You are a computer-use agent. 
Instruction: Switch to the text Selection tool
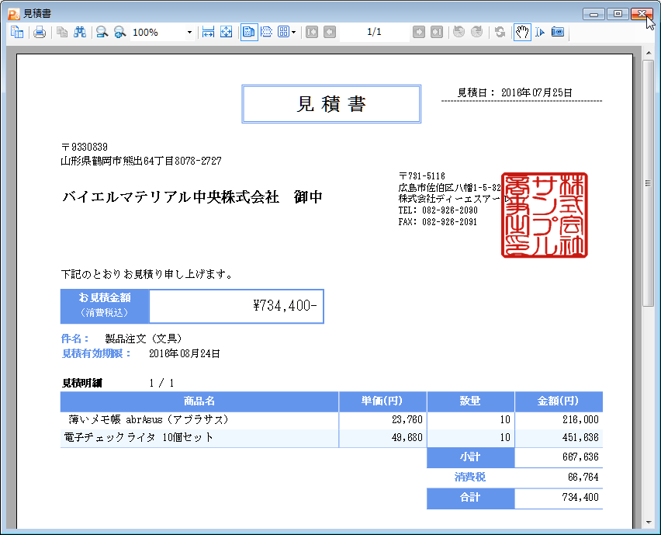click(x=540, y=33)
